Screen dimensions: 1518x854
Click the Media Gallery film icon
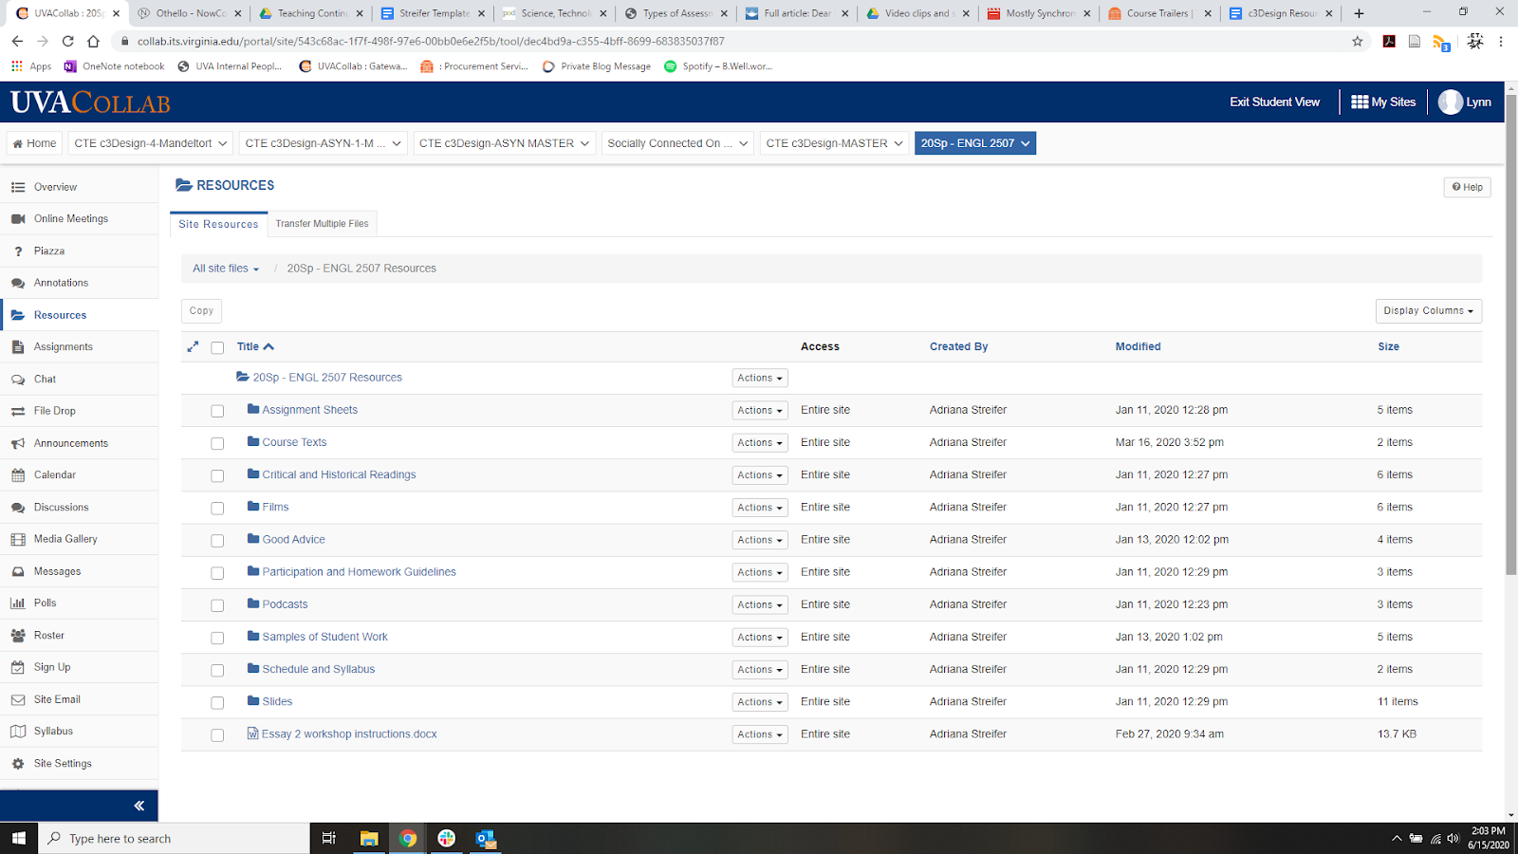click(x=18, y=539)
